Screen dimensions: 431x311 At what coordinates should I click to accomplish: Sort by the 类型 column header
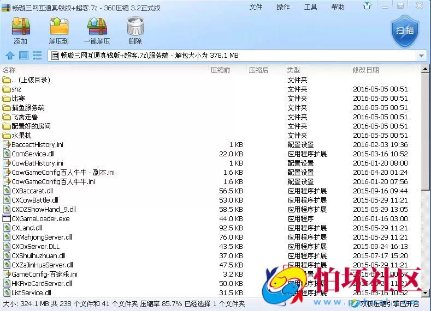pyautogui.click(x=293, y=70)
